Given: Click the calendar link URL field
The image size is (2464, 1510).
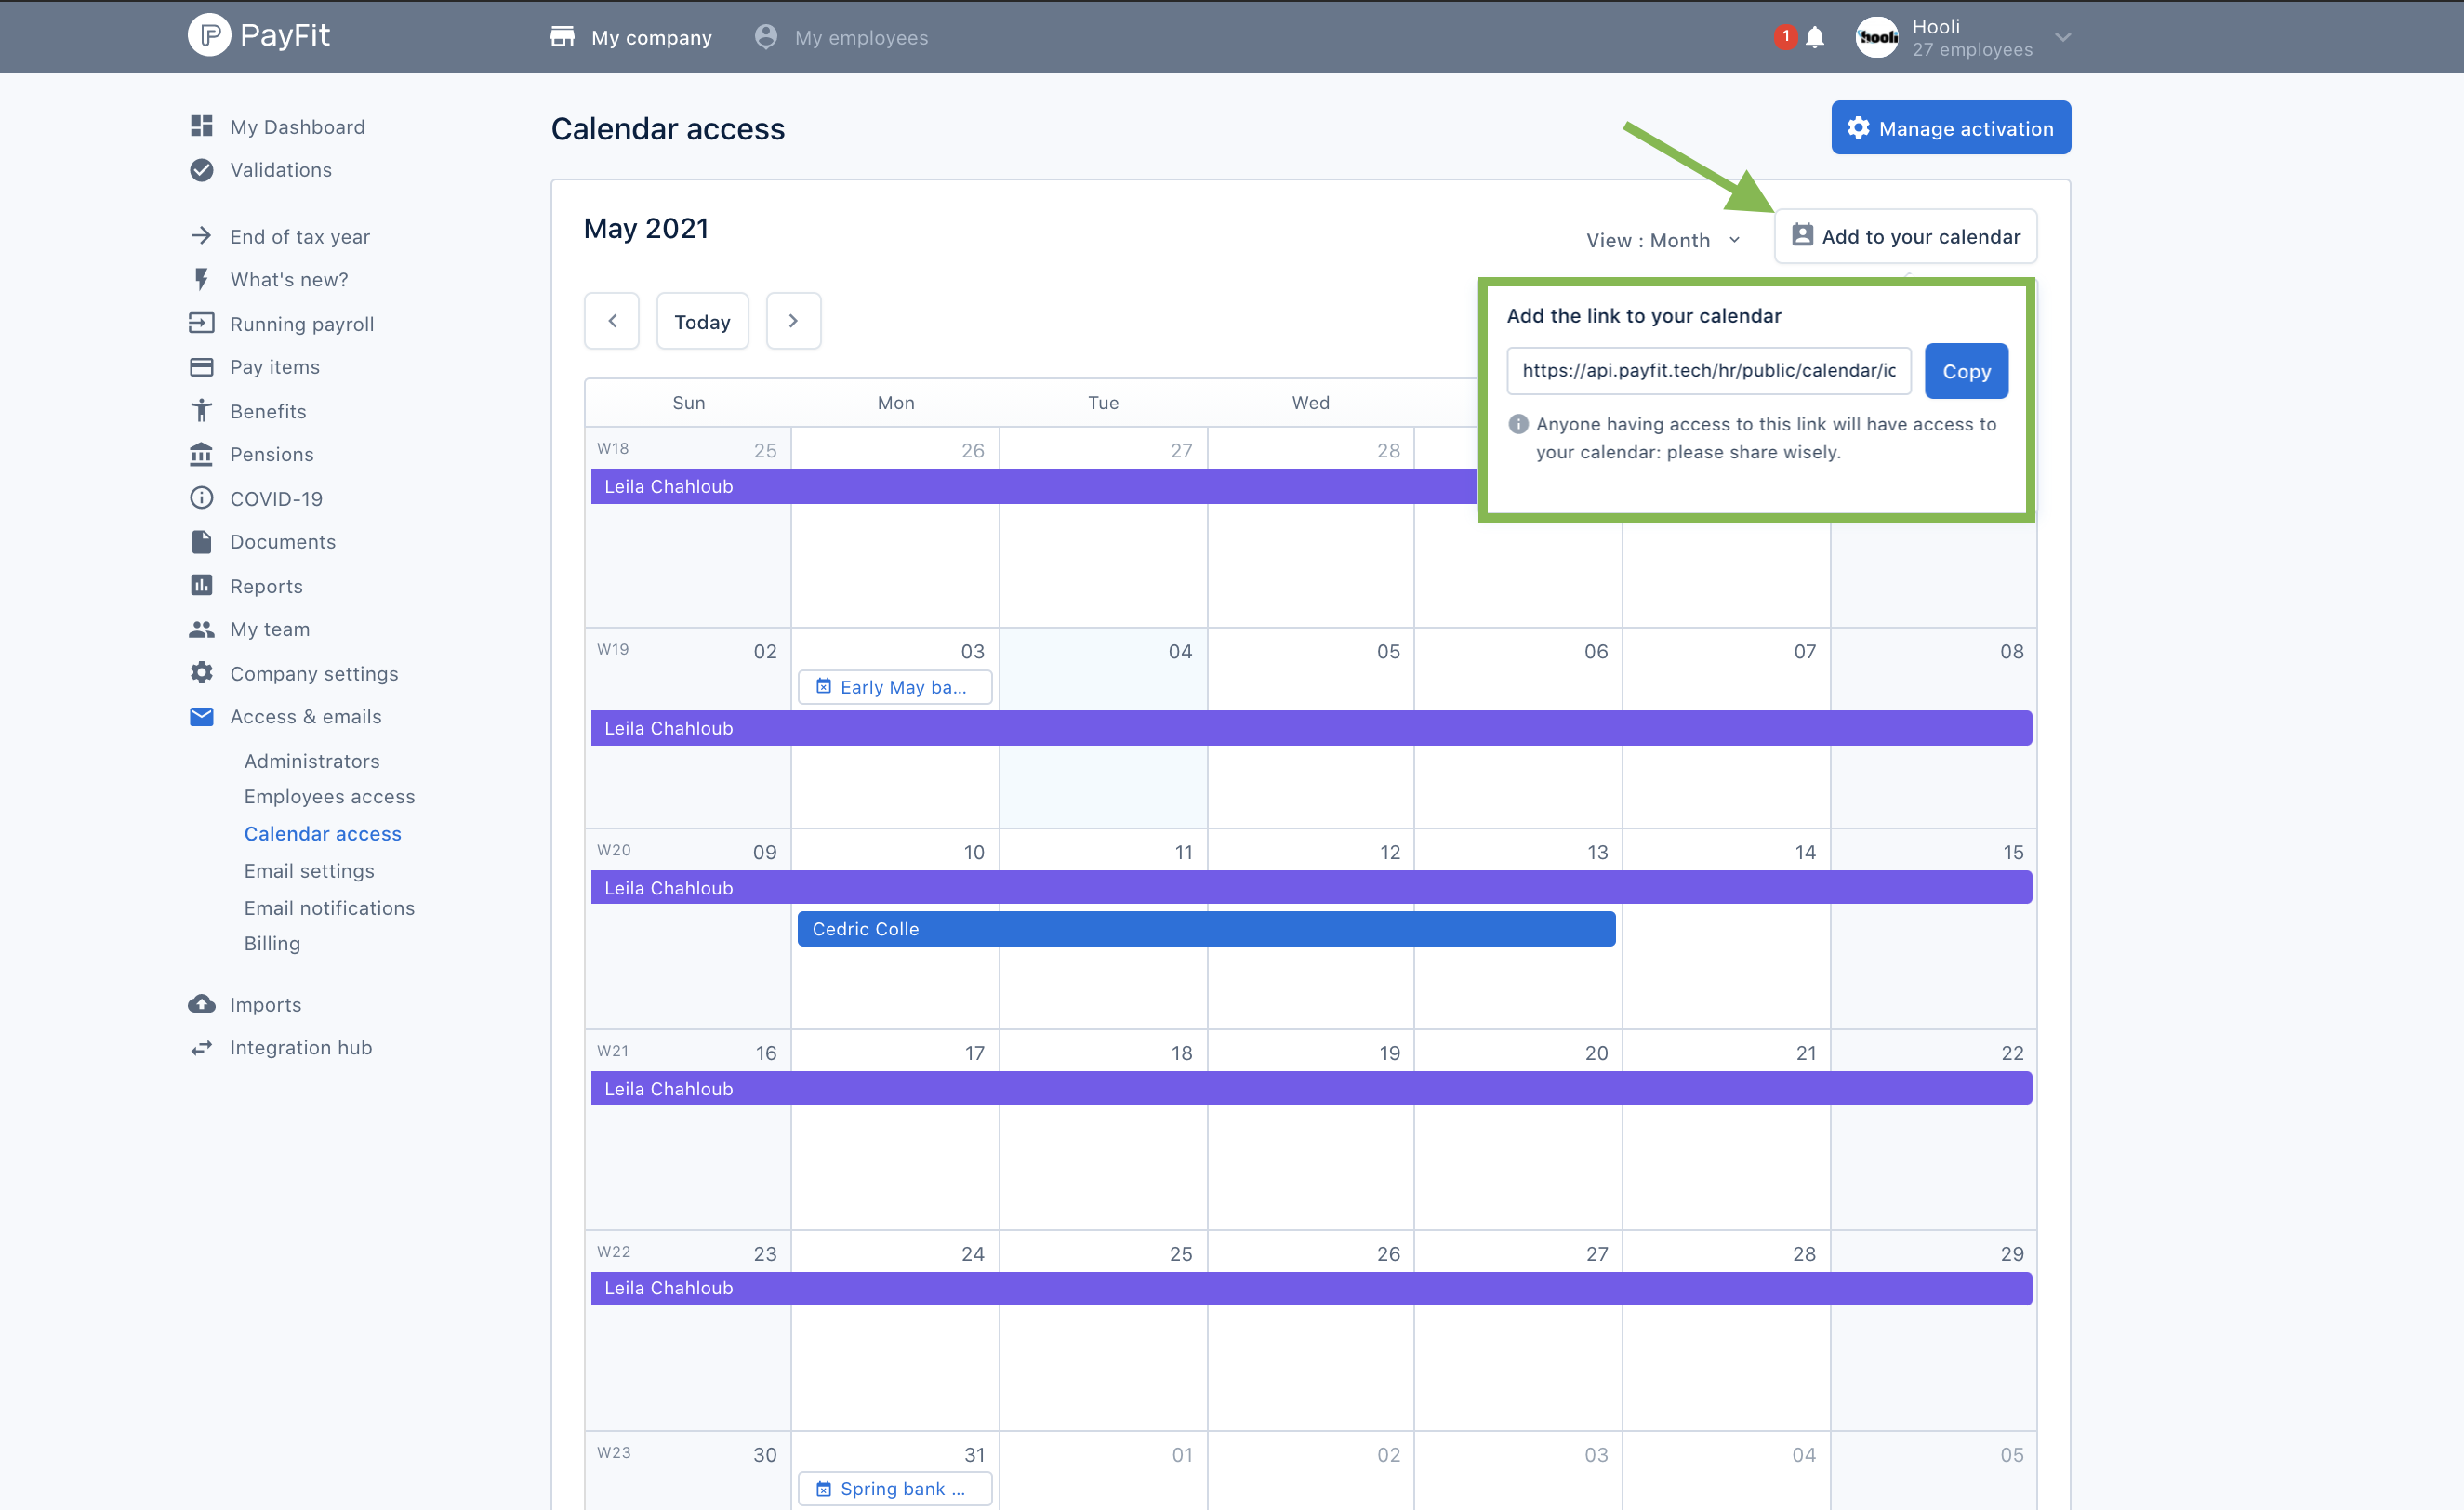Looking at the screenshot, I should pos(1708,371).
